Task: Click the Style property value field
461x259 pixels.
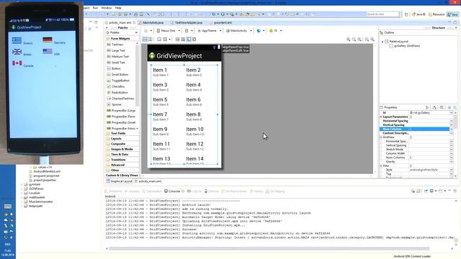Action: [429, 170]
